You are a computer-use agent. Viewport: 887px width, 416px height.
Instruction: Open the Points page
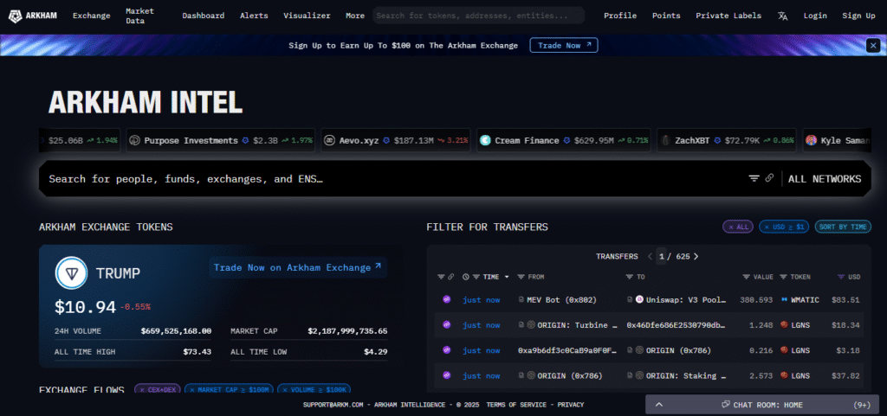click(666, 16)
